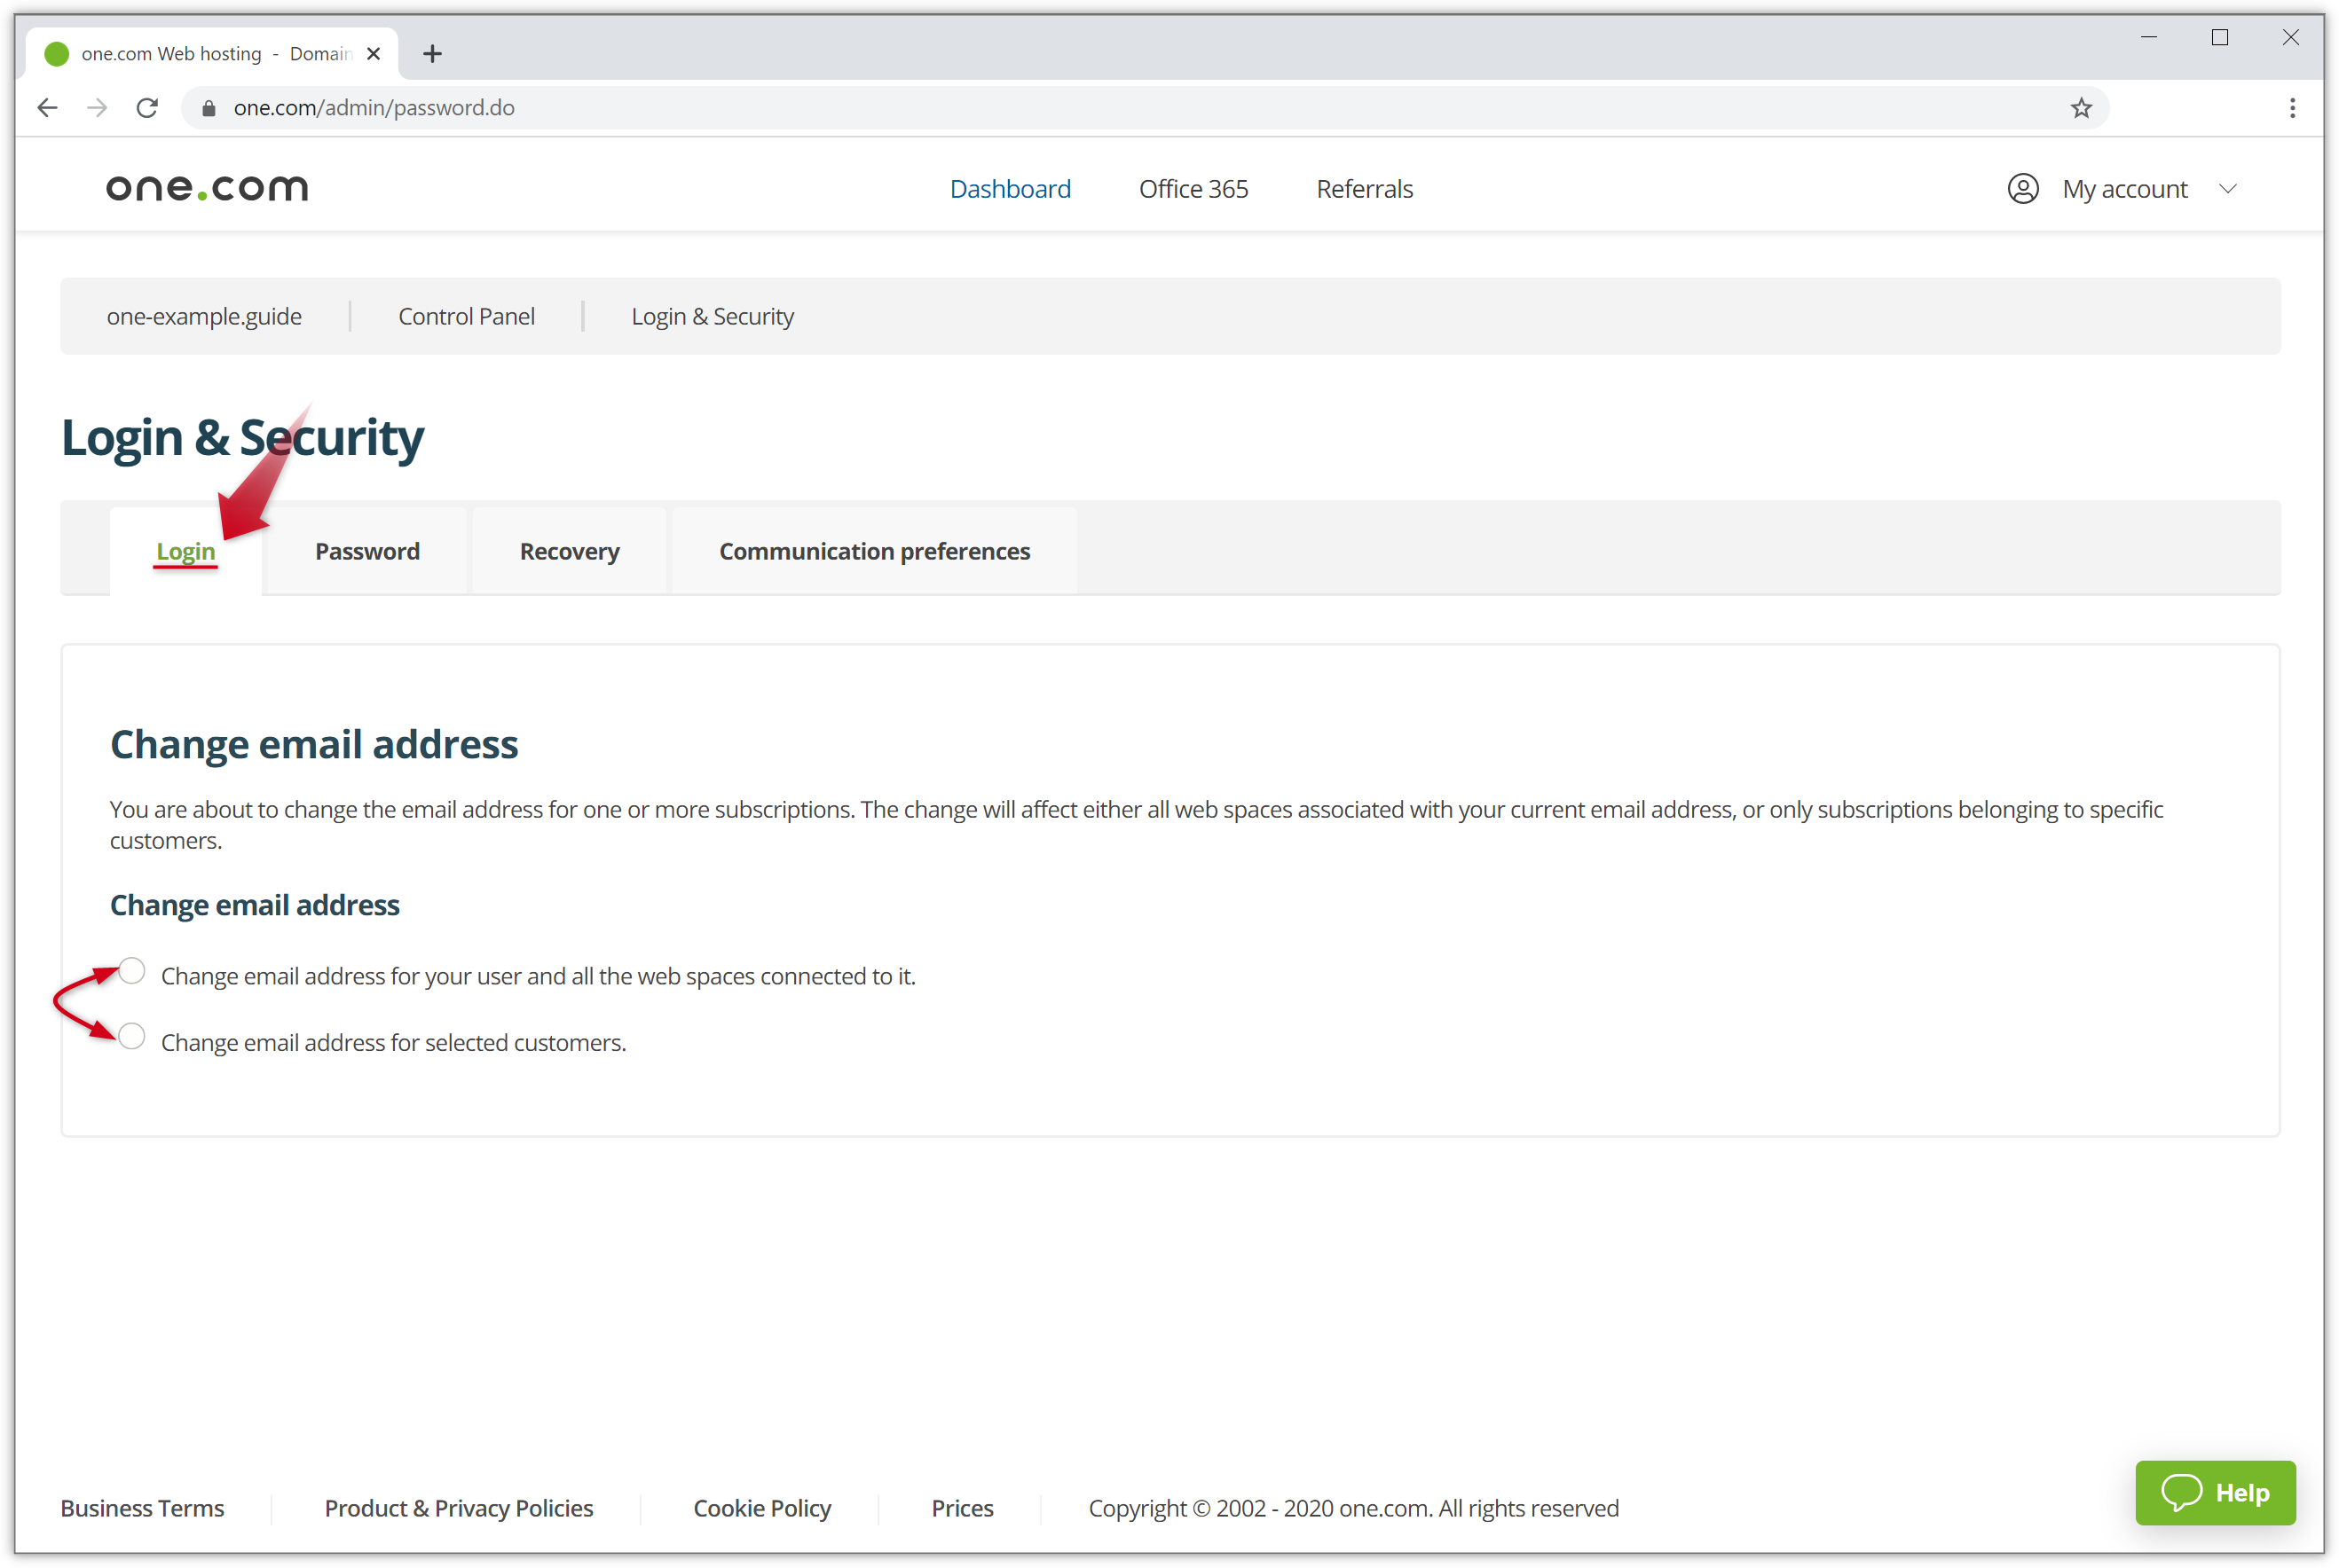
Task: Select change email for selected customers radio button
Action: (x=131, y=1039)
